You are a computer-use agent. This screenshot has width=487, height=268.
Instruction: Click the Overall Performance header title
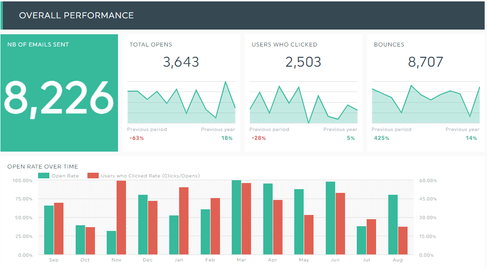(x=77, y=15)
